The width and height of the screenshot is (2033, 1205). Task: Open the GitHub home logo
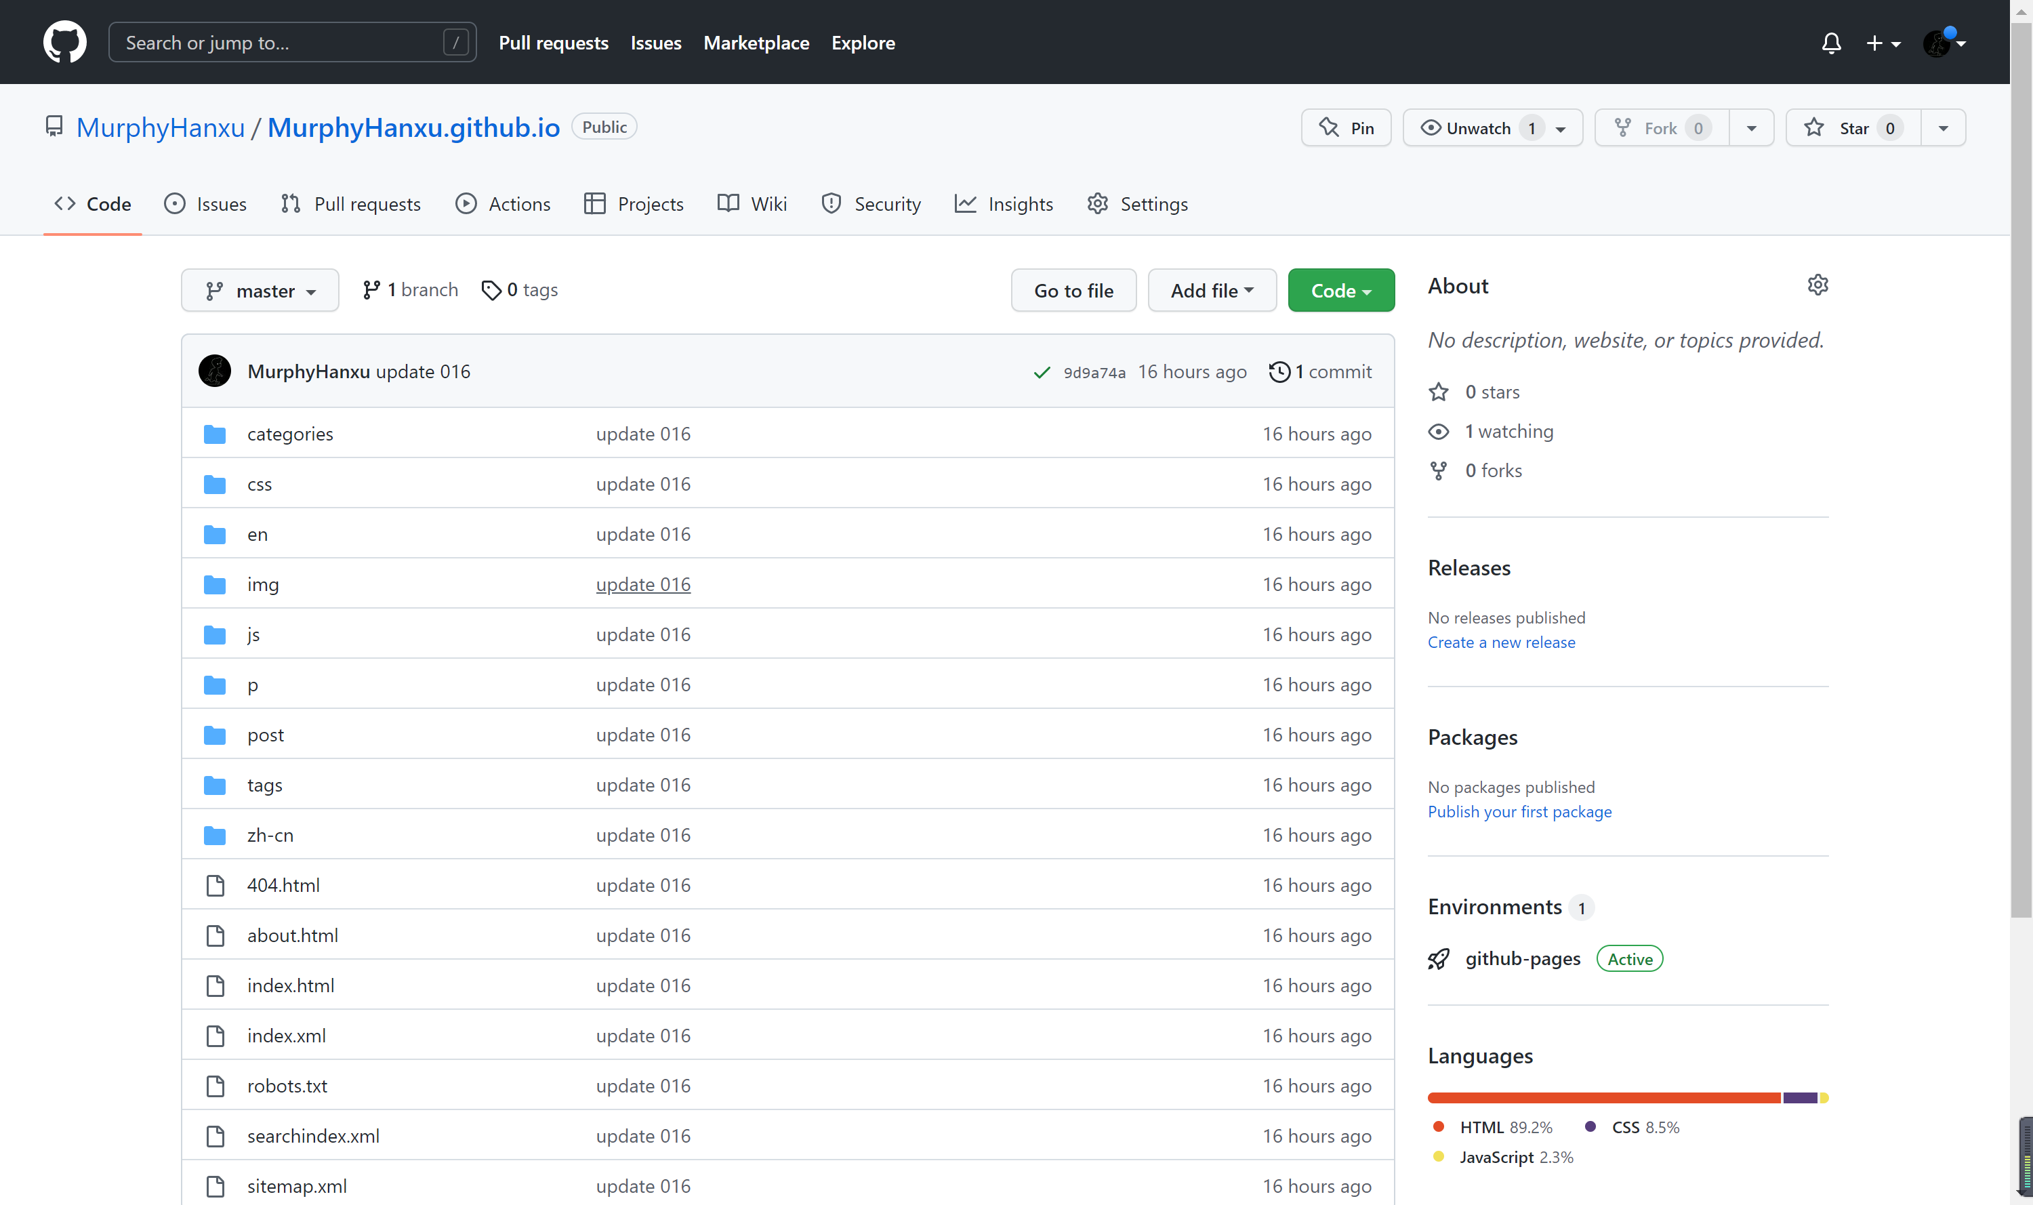(65, 42)
